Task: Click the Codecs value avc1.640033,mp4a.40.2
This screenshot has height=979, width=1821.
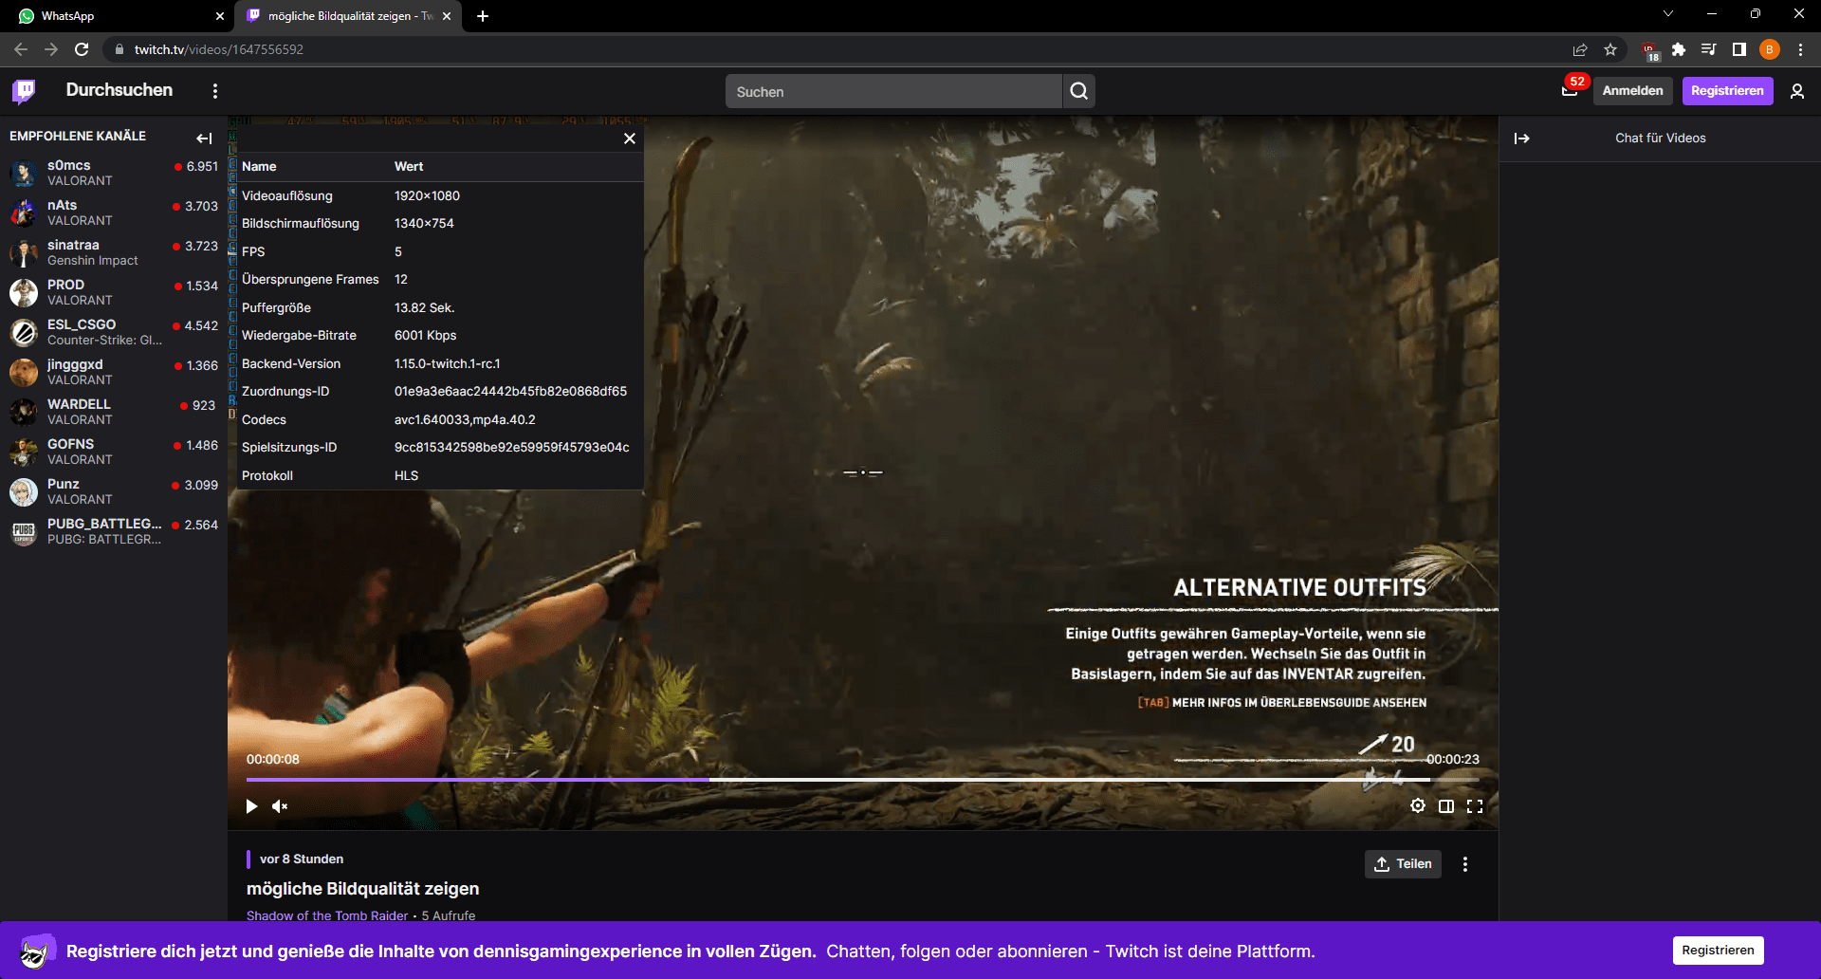Action: 465,419
